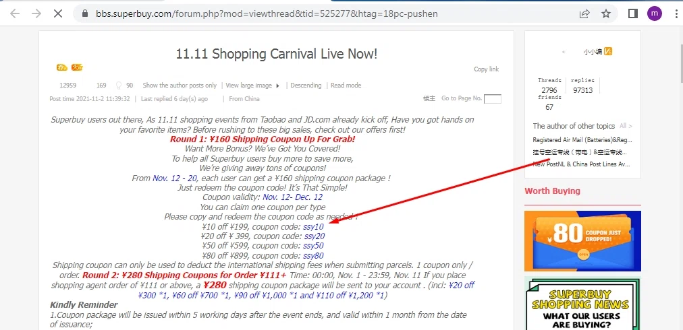Open the browser side panel icon
This screenshot has width=683, height=330.
tap(633, 13)
